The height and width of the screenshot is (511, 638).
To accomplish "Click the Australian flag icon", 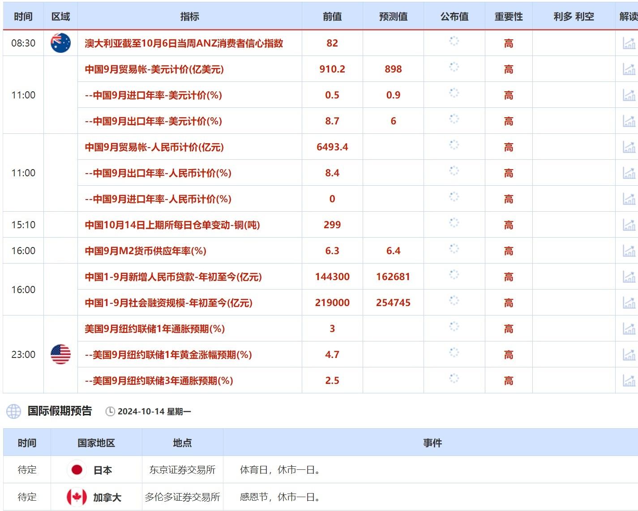I will 60,43.
